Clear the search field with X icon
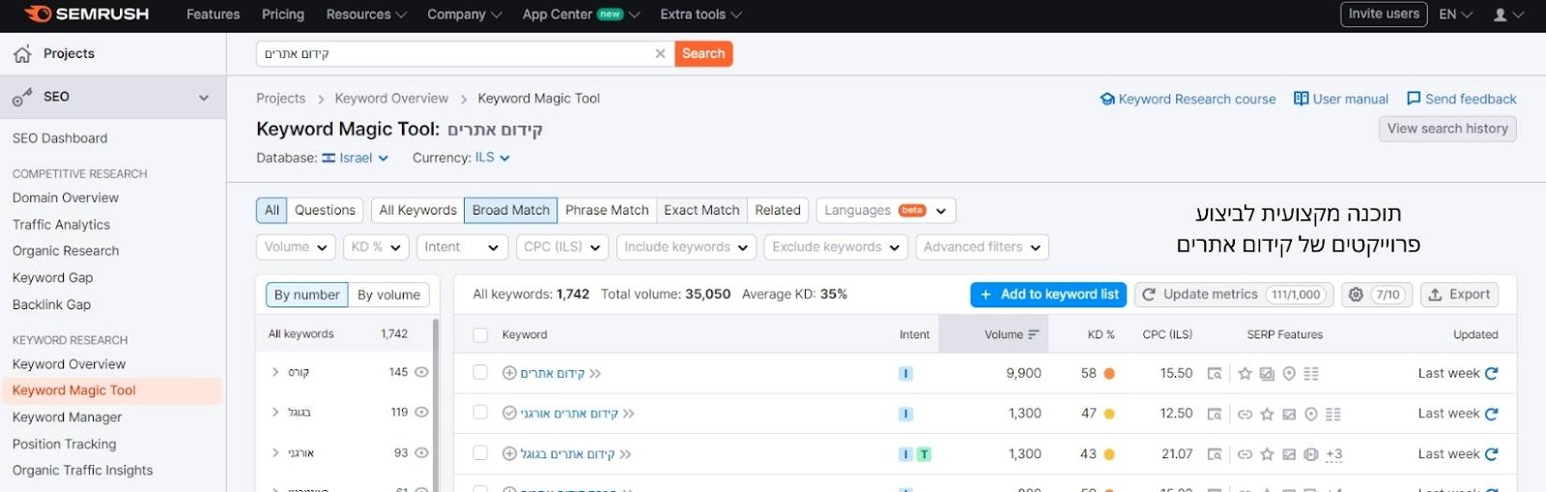1546x492 pixels. pyautogui.click(x=660, y=54)
